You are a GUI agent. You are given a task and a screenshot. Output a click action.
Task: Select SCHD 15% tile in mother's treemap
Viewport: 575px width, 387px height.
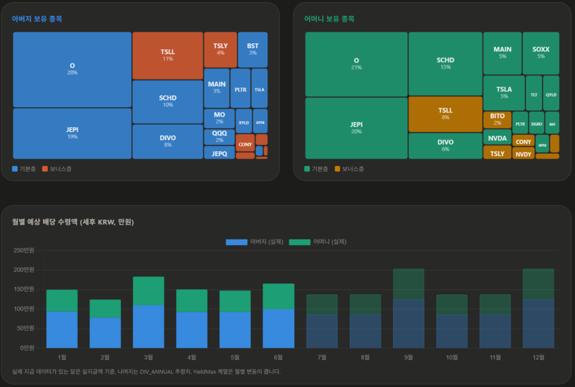tap(446, 64)
